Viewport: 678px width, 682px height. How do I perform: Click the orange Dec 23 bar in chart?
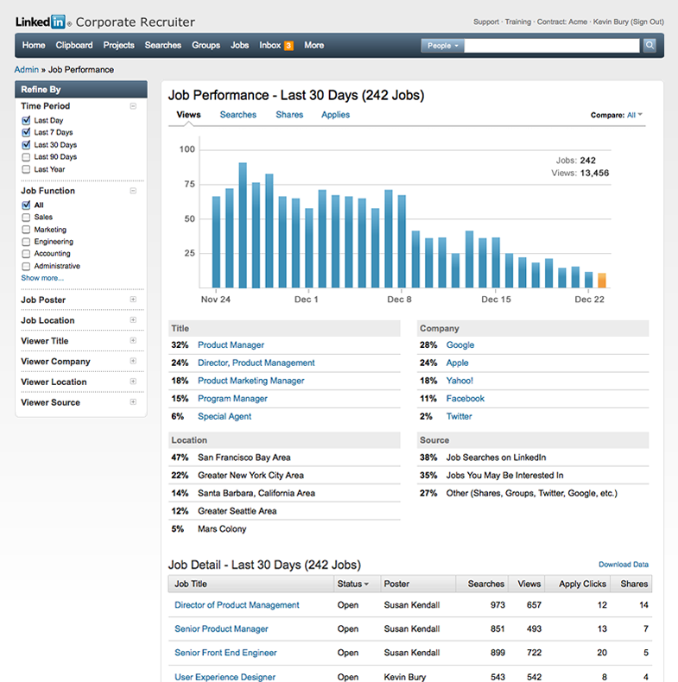[602, 280]
